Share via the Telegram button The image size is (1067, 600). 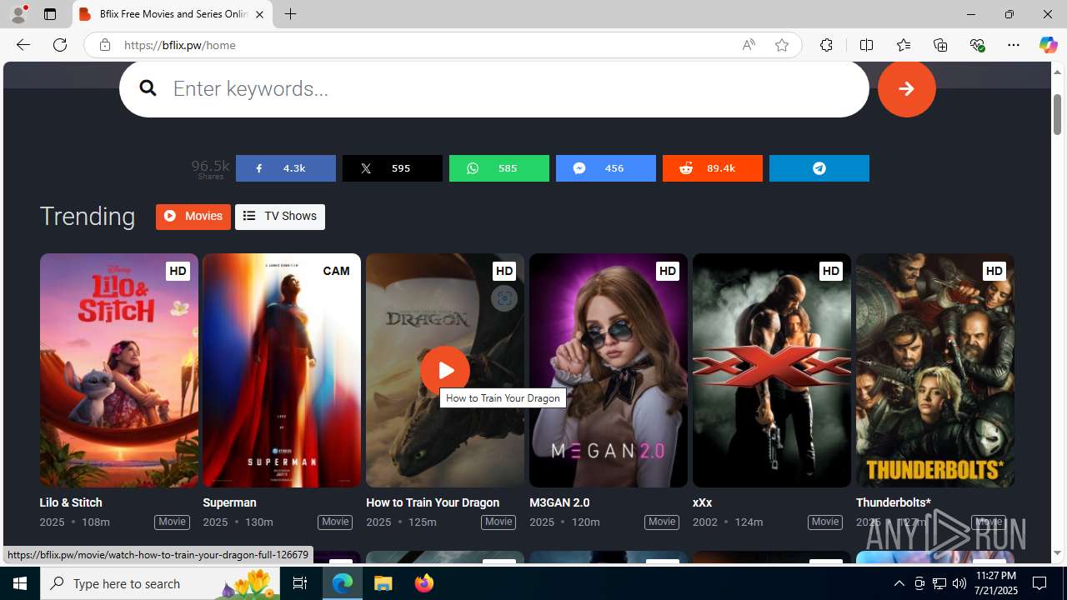pyautogui.click(x=819, y=168)
